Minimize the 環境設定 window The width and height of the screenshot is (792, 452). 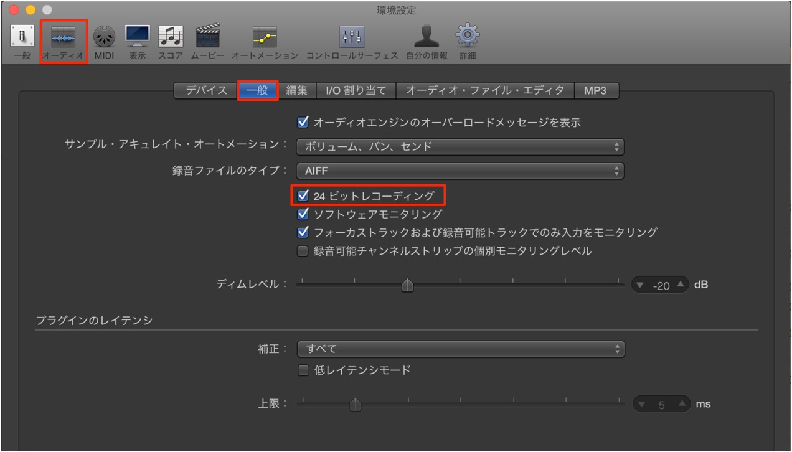coord(30,10)
